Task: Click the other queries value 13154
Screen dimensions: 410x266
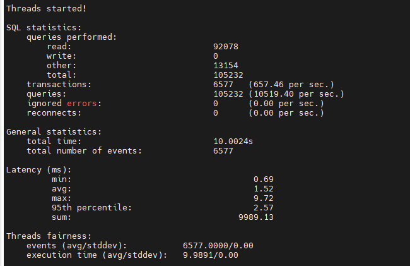Action: (x=226, y=65)
